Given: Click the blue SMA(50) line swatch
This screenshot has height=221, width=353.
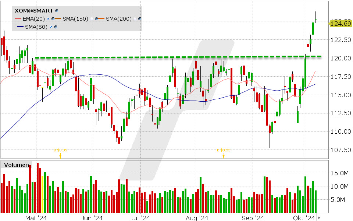Looking at the screenshot, I should 21,27.
